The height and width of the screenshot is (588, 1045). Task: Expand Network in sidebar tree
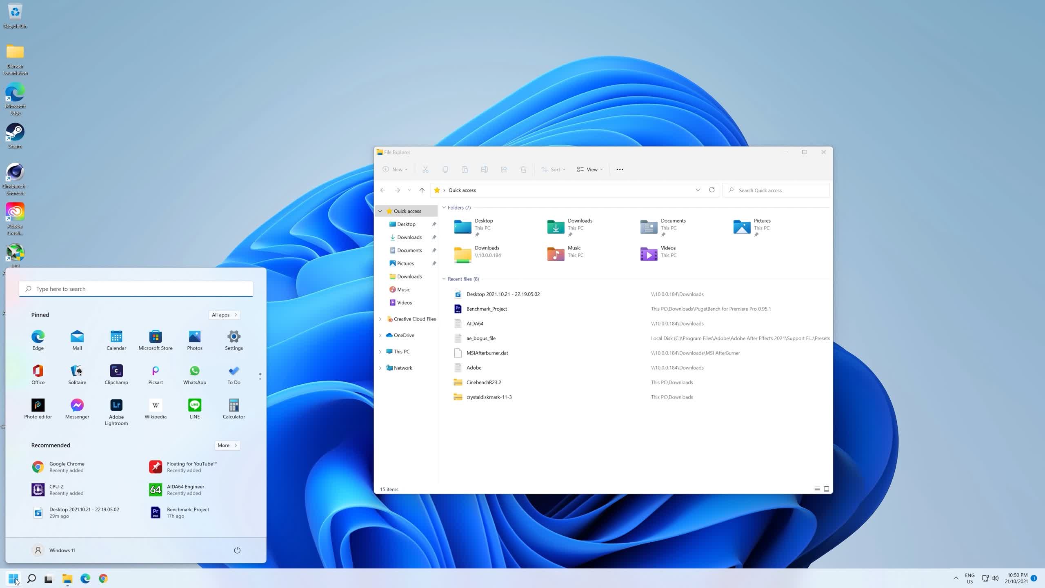coord(380,367)
